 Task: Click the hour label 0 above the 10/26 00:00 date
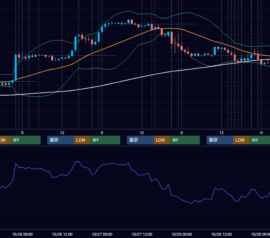22,133
